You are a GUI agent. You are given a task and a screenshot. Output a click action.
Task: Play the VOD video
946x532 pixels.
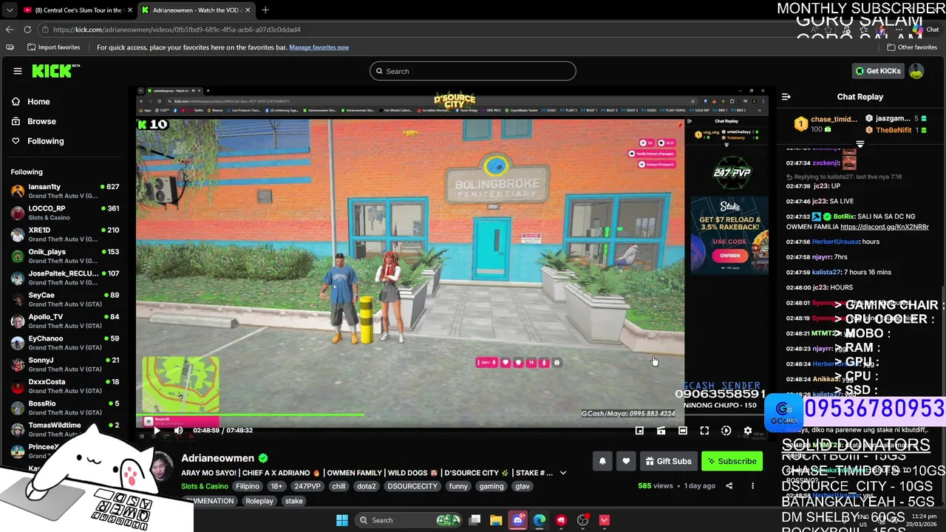157,430
